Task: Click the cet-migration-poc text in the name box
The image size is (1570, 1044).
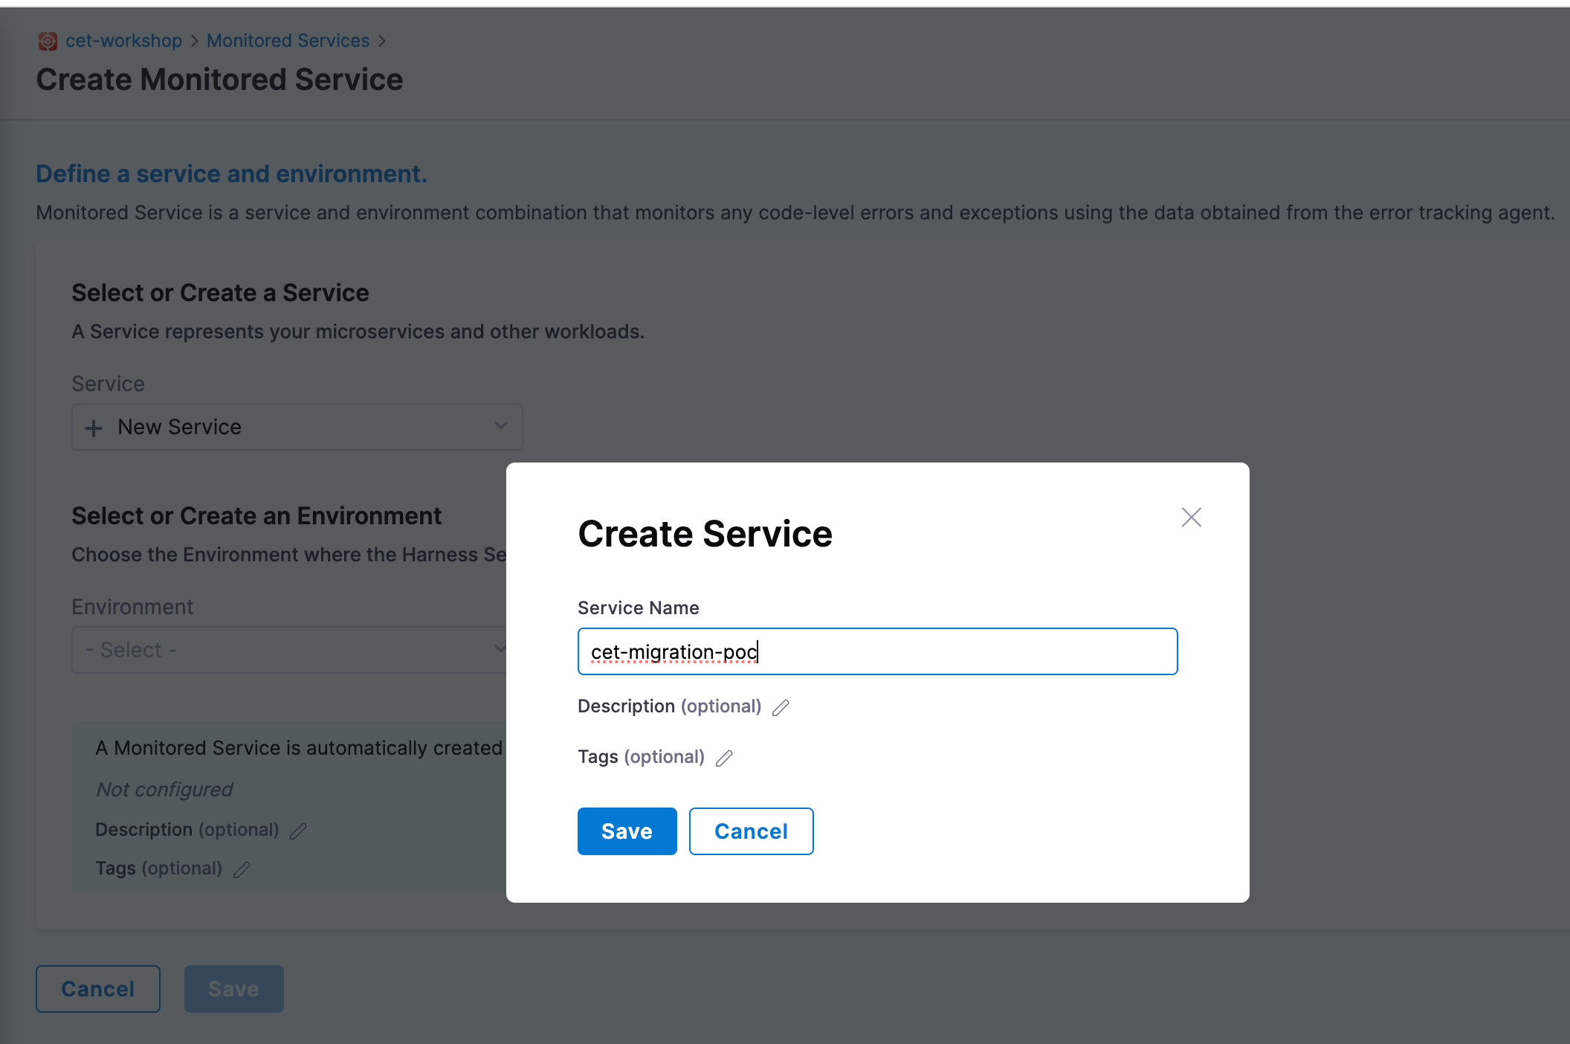Action: point(673,651)
